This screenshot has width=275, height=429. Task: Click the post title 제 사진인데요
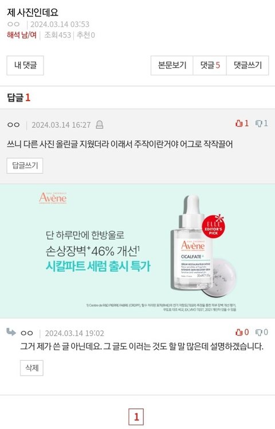click(x=33, y=12)
